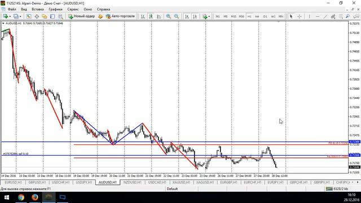Expand the new chart dropdown arrow
Image resolution: width=361 pixels, height=203 pixels.
(10, 16)
